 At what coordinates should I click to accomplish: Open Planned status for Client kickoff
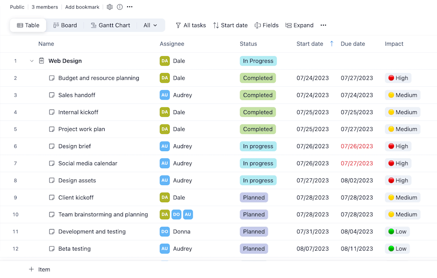coord(254,198)
